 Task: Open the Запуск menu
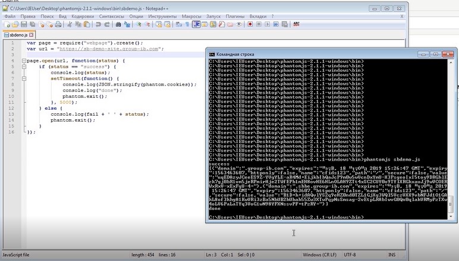213,17
